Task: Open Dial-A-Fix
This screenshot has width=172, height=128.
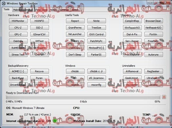Action: tap(132, 34)
